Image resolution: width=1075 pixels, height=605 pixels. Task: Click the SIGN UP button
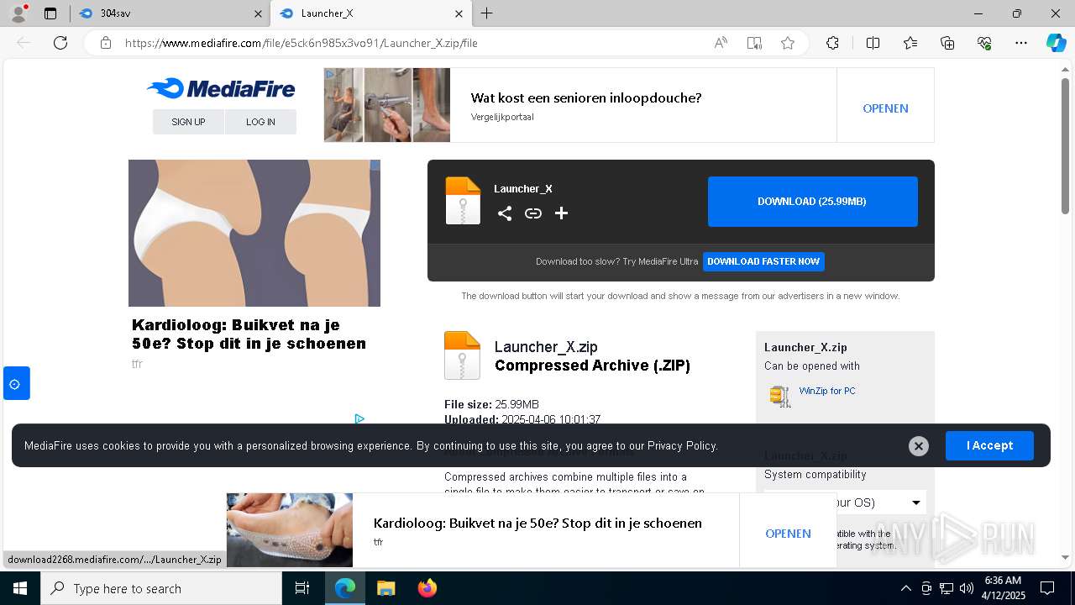[188, 122]
